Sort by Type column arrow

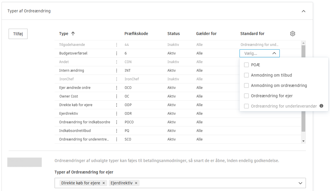[73, 34]
